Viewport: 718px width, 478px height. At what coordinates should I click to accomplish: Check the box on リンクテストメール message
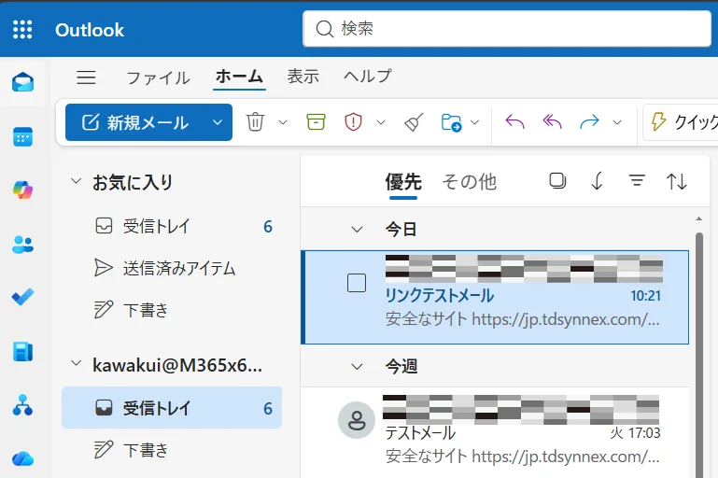357,283
